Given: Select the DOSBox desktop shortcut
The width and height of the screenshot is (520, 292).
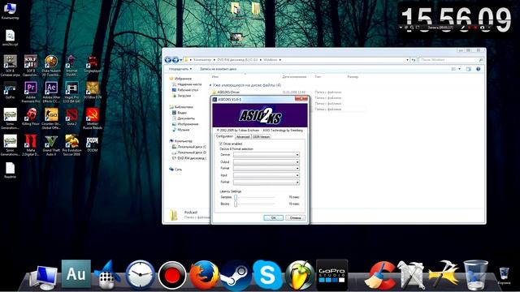Looking at the screenshot, I should point(92,90).
